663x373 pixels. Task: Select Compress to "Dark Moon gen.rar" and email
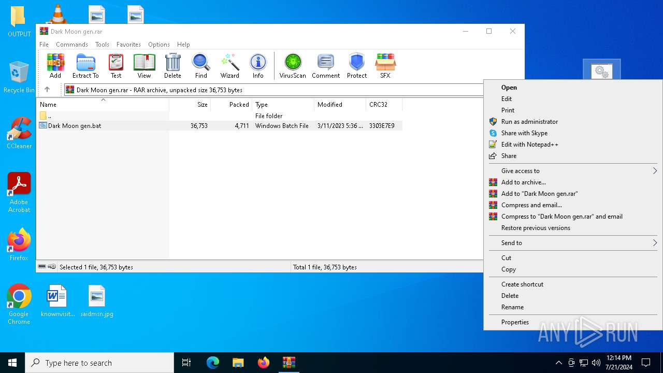click(x=573, y=217)
